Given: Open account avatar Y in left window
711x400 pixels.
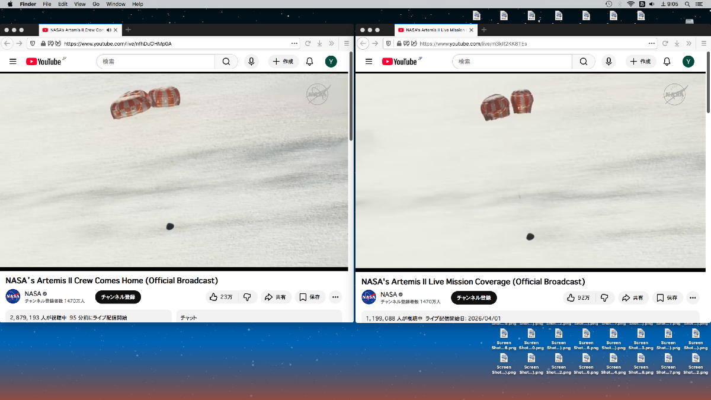Looking at the screenshot, I should pyautogui.click(x=331, y=62).
